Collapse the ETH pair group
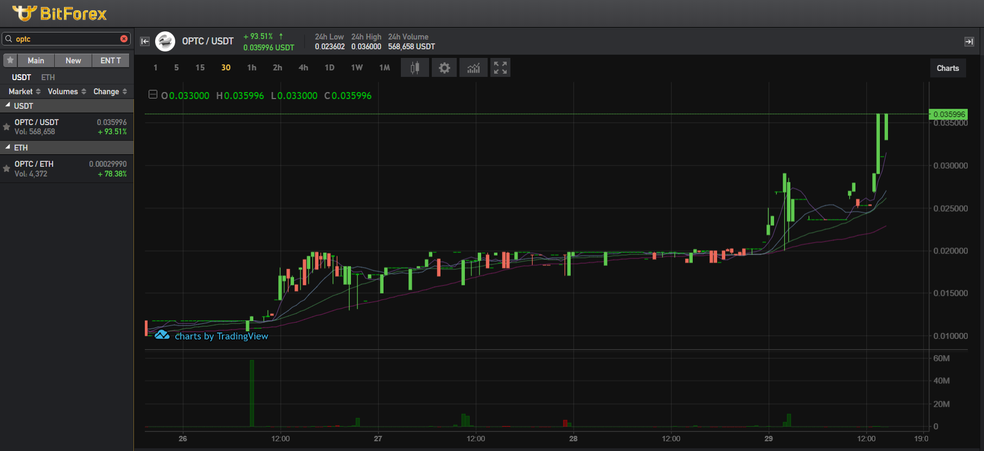The width and height of the screenshot is (984, 451). pyautogui.click(x=8, y=147)
